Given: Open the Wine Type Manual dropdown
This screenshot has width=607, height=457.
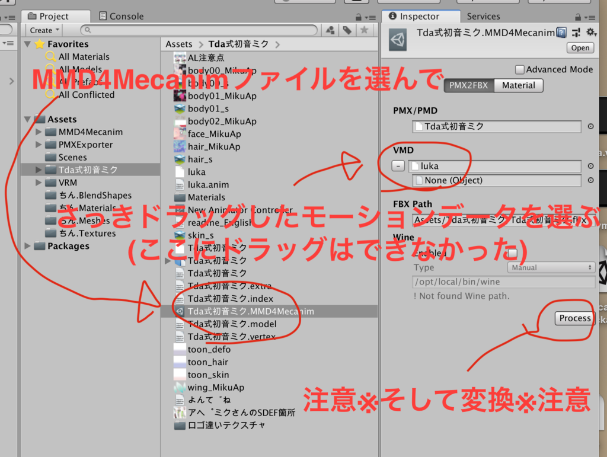Looking at the screenshot, I should tap(551, 267).
